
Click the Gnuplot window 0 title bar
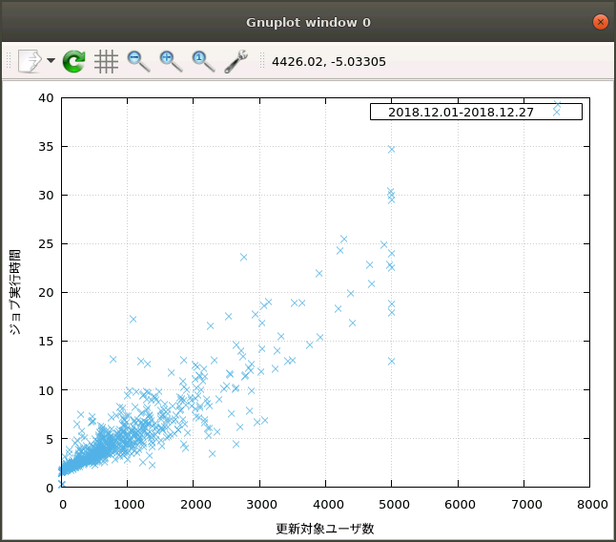point(308,22)
